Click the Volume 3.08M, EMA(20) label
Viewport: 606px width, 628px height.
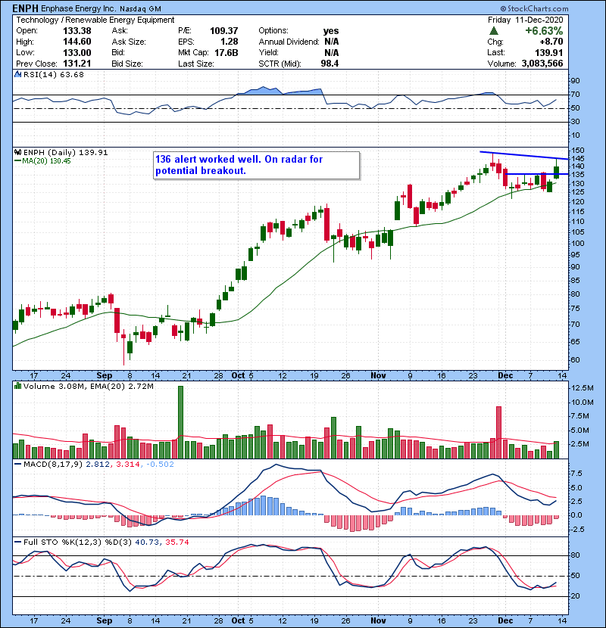point(88,387)
